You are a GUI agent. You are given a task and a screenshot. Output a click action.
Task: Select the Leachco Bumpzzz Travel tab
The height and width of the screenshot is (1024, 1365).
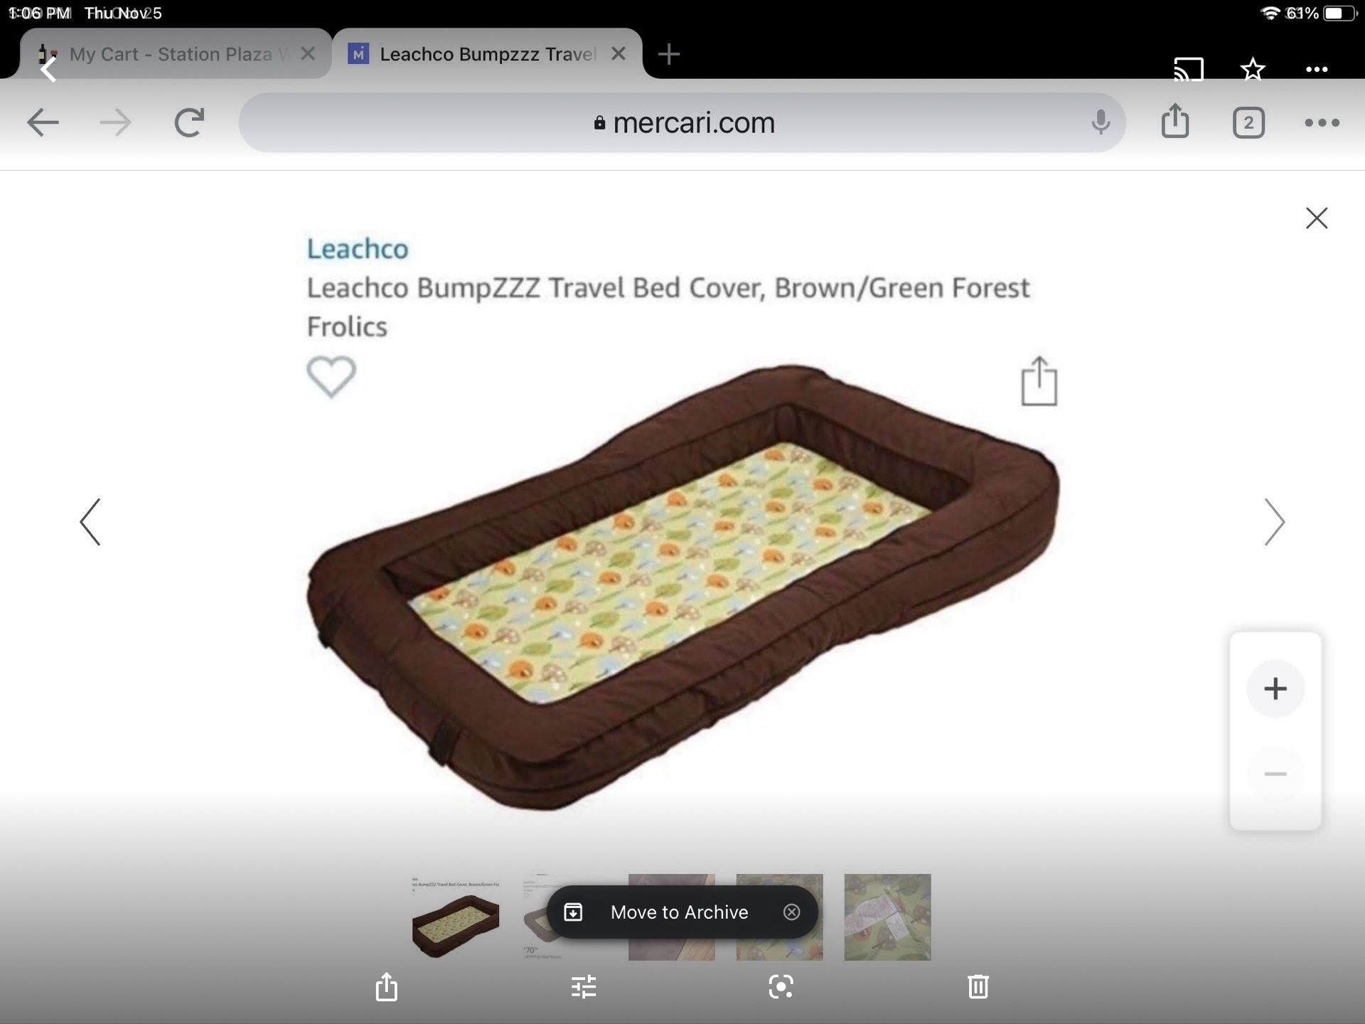pyautogui.click(x=487, y=54)
